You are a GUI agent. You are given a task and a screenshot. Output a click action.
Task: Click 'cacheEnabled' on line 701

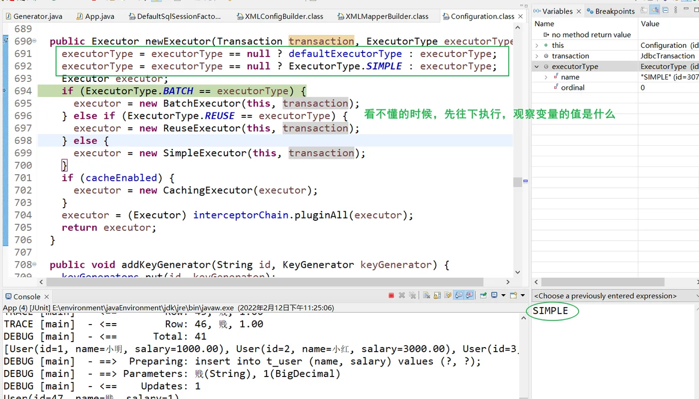tap(121, 178)
